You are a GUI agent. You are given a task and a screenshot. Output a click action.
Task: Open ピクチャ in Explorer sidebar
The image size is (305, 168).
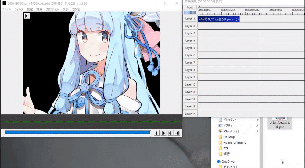coord(228,125)
